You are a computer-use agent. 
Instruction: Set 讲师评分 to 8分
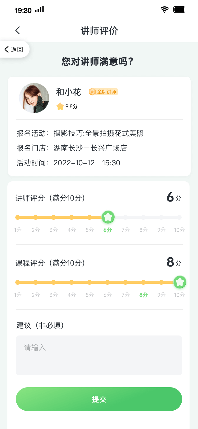click(143, 217)
